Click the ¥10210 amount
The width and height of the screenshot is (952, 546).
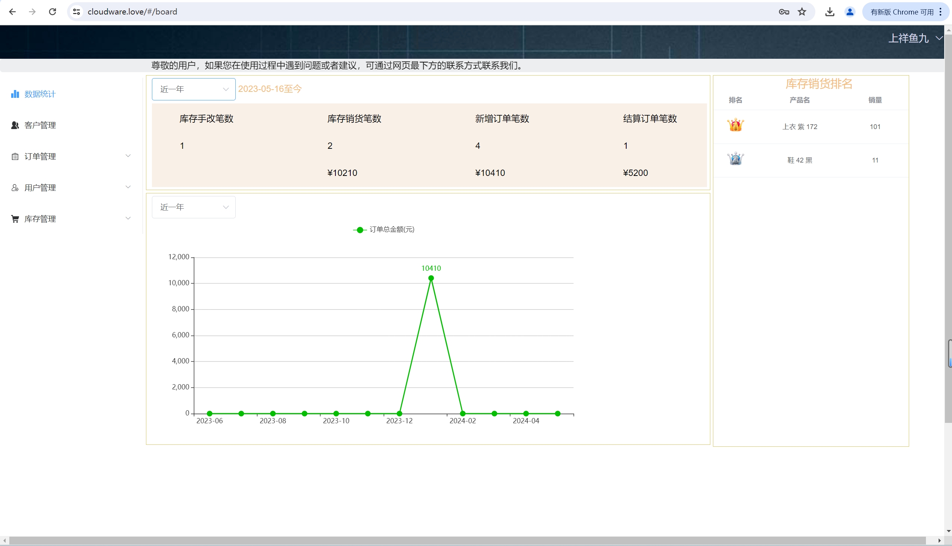[342, 173]
